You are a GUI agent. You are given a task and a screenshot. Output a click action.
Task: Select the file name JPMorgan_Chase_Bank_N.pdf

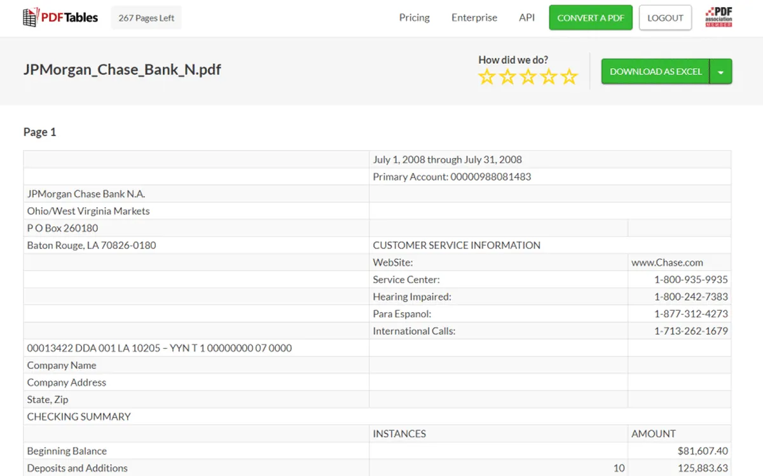pos(122,70)
